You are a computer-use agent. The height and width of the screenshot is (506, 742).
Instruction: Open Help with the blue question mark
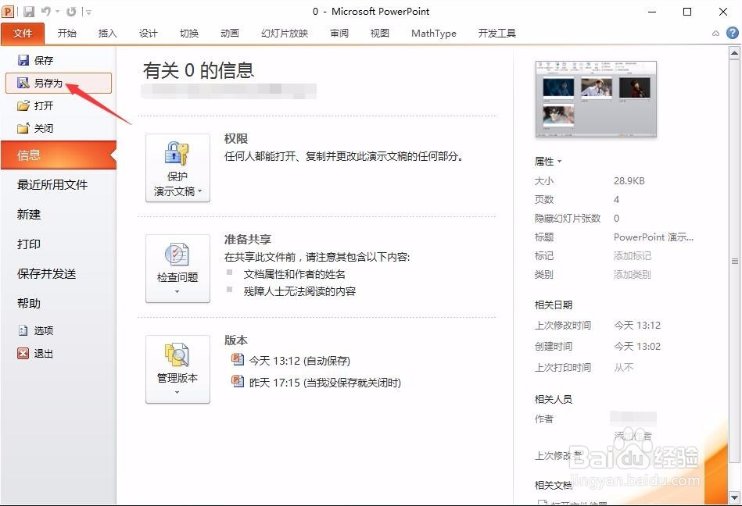[x=732, y=33]
